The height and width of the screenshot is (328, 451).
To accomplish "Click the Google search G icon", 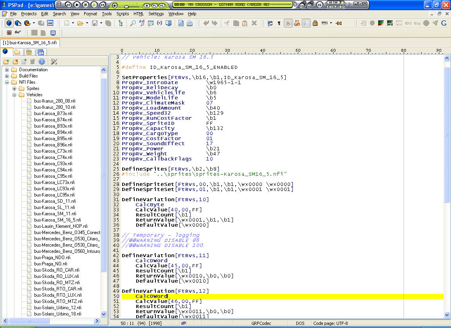I will [444, 23].
